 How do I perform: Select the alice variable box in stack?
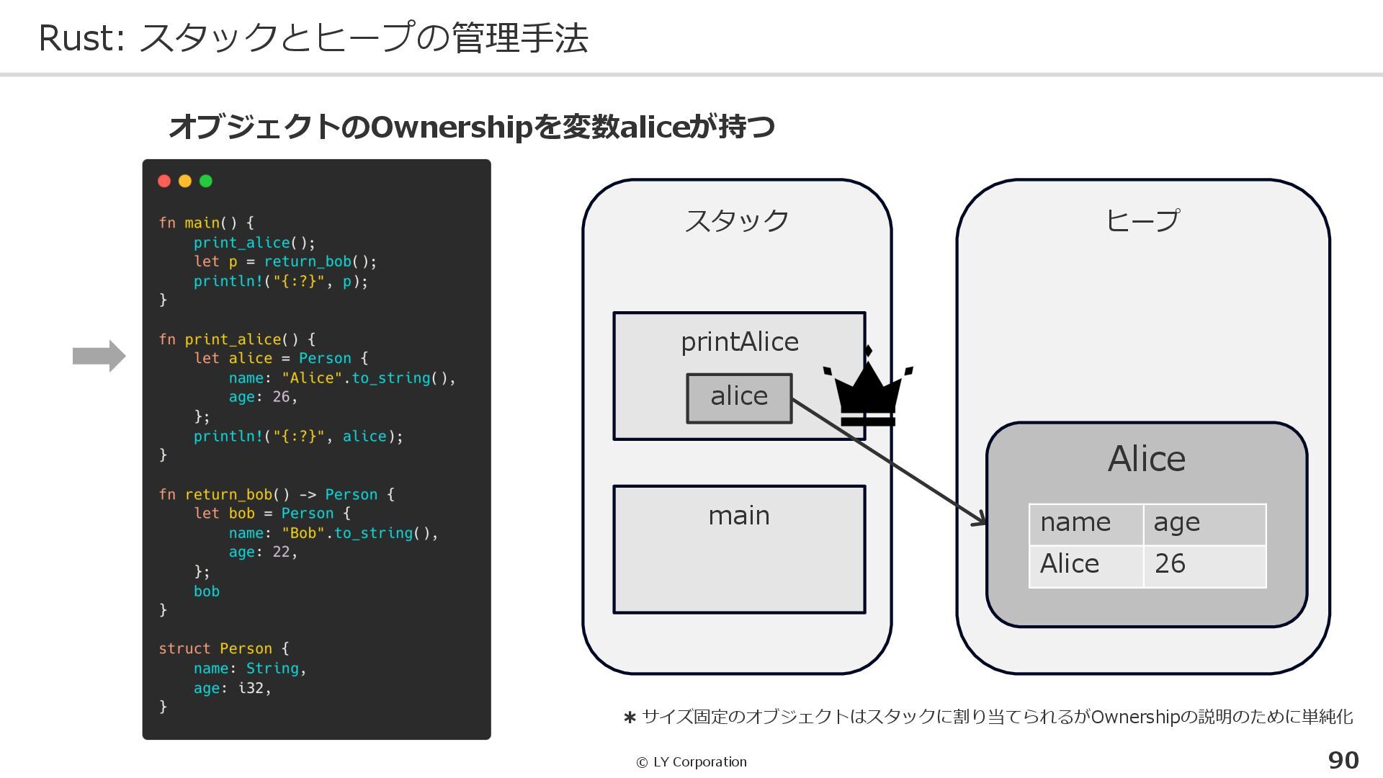click(x=739, y=398)
